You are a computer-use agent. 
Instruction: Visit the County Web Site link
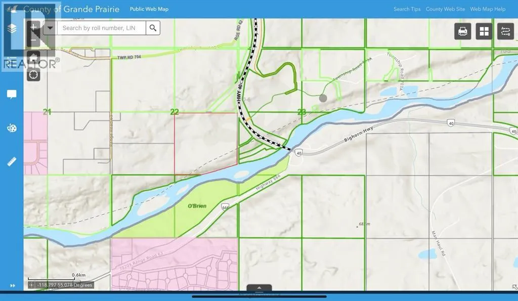tap(445, 9)
